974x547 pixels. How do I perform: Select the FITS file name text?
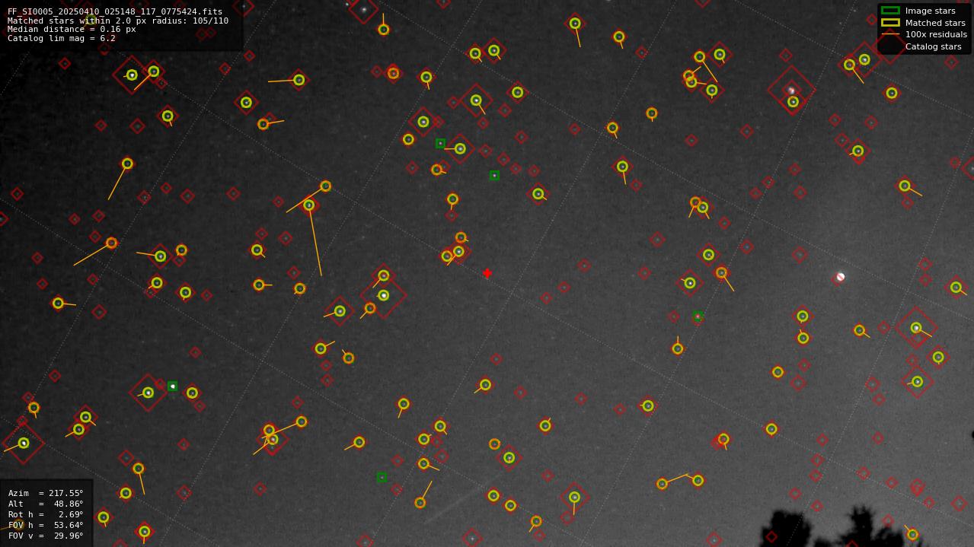tap(115, 12)
